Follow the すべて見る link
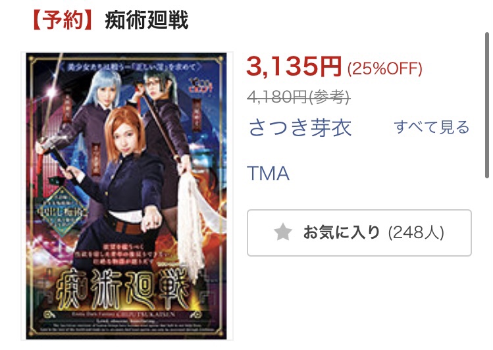The height and width of the screenshot is (350, 493). pos(431,127)
